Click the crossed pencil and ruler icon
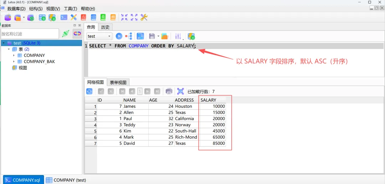Viewport: 385px width, 184px height. 74,17
